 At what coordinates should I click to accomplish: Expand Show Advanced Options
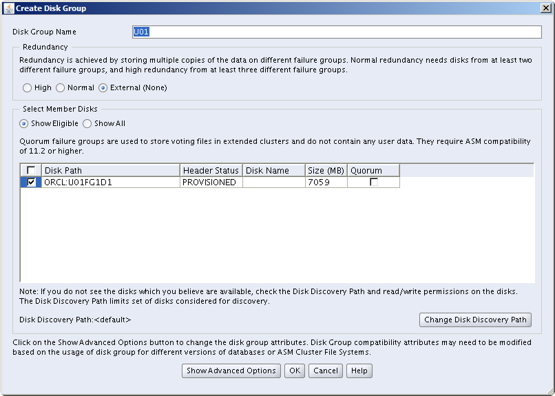tap(231, 371)
